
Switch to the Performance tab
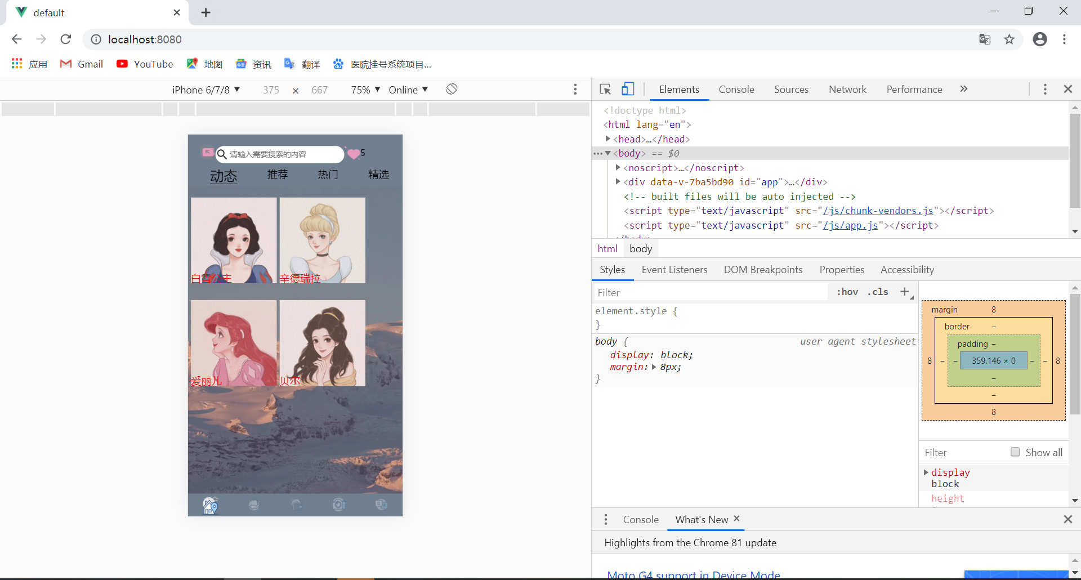coord(914,90)
